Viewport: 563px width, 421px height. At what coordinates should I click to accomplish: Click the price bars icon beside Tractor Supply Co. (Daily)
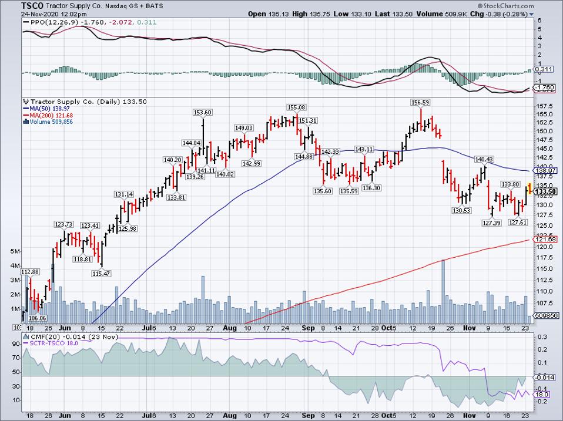pos(26,102)
